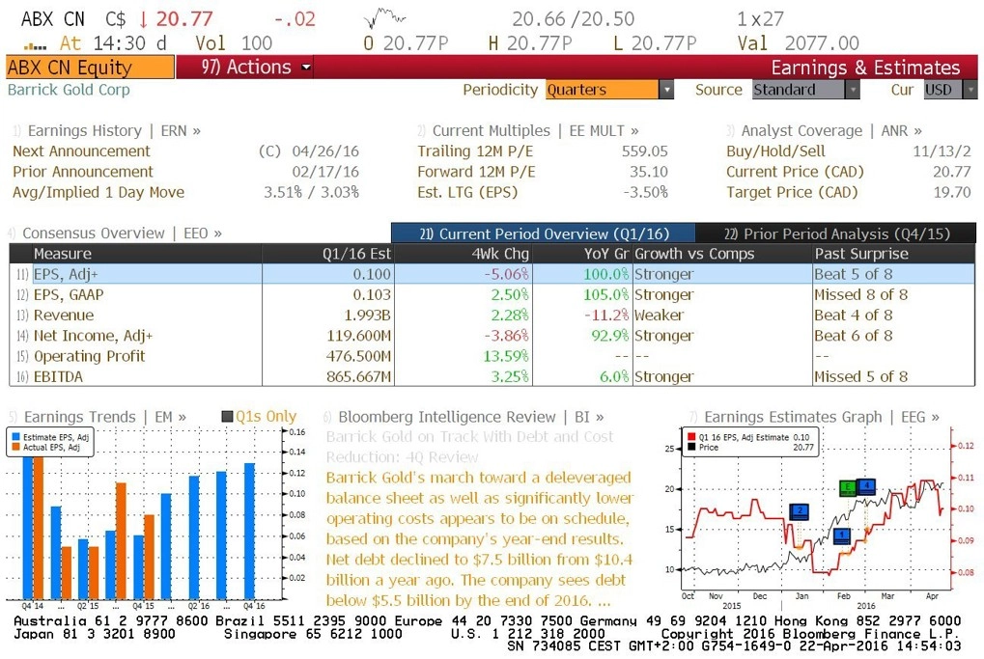The height and width of the screenshot is (659, 984).
Task: Select the 12) EPS, GAAP row
Action: point(492,294)
